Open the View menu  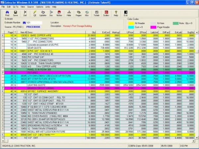(23, 7)
